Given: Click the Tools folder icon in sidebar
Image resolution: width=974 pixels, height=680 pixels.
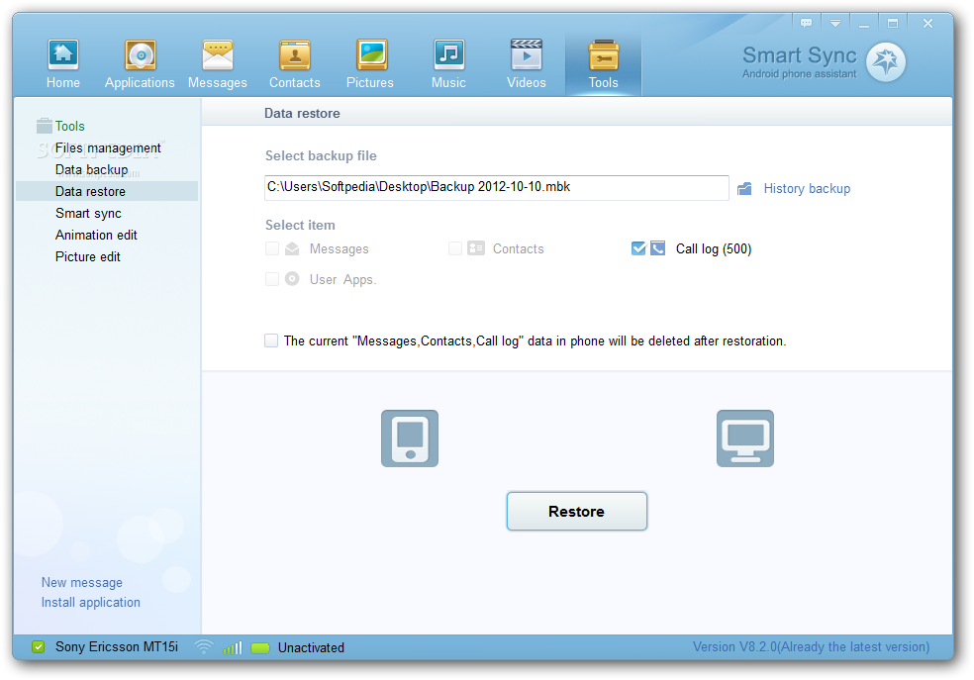Looking at the screenshot, I should [x=45, y=126].
